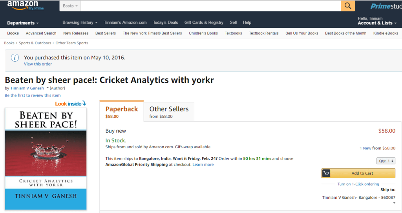
Task: Turn on 1-Click ordering
Action: 358,184
